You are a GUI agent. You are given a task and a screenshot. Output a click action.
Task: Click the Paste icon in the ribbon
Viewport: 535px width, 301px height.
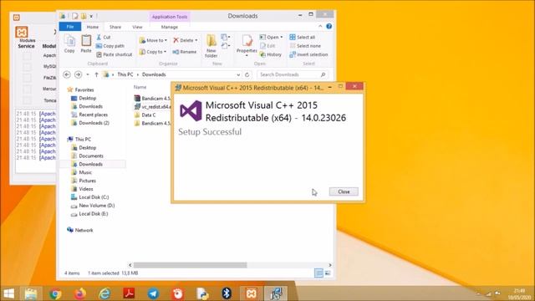86,44
